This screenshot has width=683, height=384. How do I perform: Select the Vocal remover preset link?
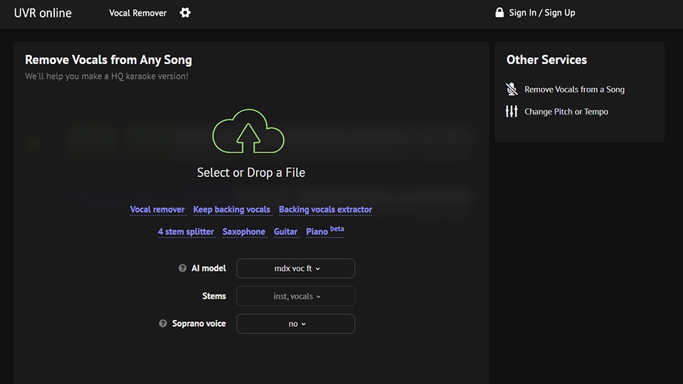tap(157, 210)
